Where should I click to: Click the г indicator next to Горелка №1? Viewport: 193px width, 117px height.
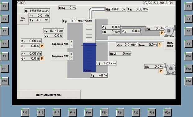coord(71,46)
